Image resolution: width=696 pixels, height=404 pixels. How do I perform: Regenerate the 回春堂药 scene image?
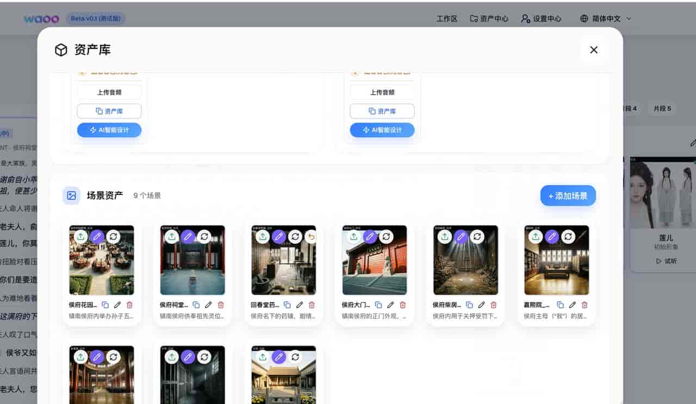pyautogui.click(x=295, y=236)
